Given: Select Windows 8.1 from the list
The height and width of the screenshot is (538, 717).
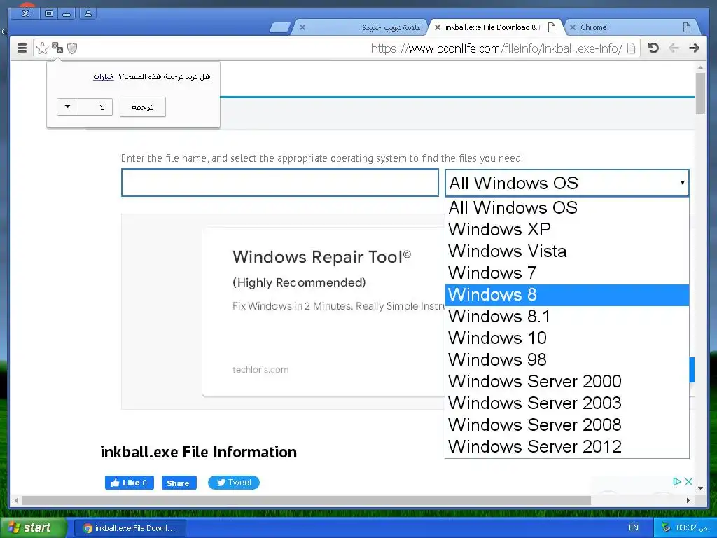Looking at the screenshot, I should coord(567,316).
